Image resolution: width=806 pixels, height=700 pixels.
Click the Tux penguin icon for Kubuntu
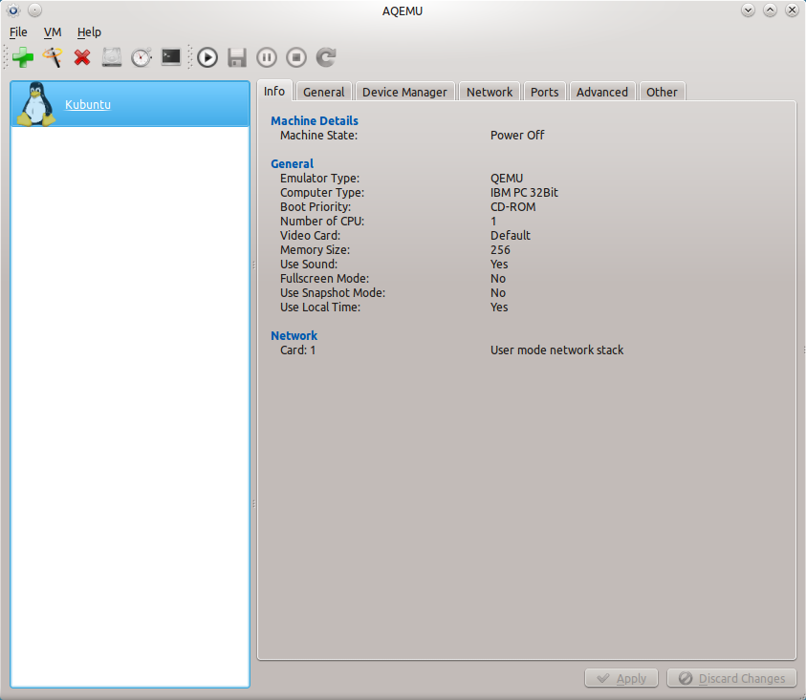point(36,104)
